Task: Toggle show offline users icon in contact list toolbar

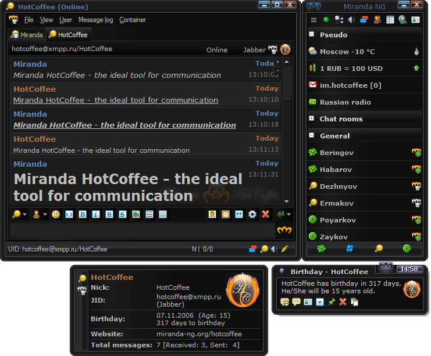Action: point(377,20)
